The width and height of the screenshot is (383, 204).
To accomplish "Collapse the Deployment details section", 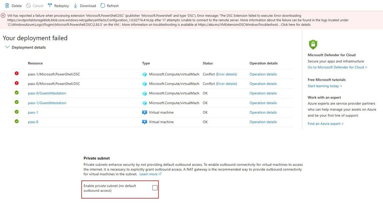I will point(7,47).
